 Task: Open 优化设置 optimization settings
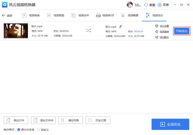pos(162,26)
